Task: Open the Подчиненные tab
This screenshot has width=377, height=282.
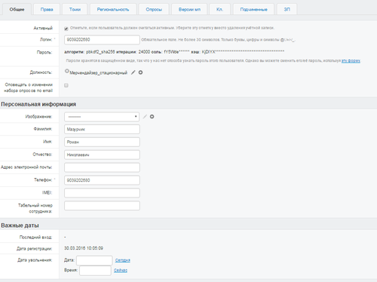Action: [253, 10]
